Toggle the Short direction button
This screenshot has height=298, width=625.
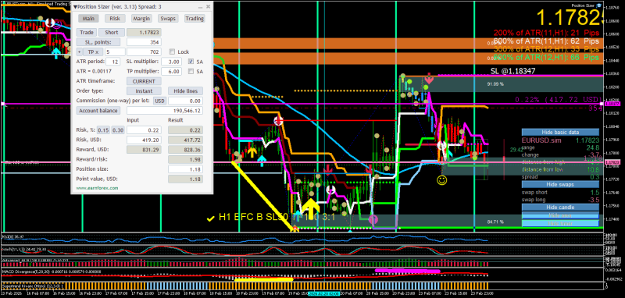112,33
